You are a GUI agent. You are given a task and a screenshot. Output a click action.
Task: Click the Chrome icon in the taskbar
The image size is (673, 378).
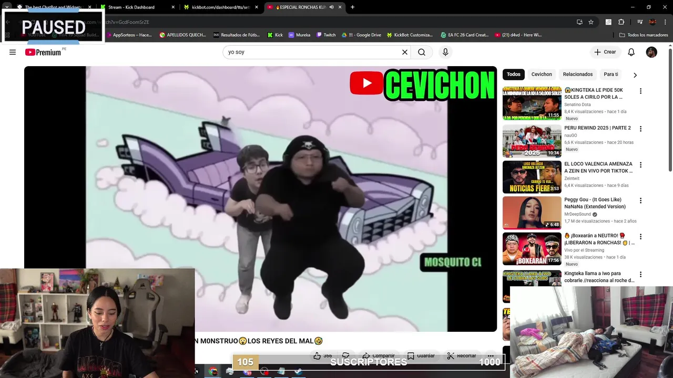tap(213, 372)
